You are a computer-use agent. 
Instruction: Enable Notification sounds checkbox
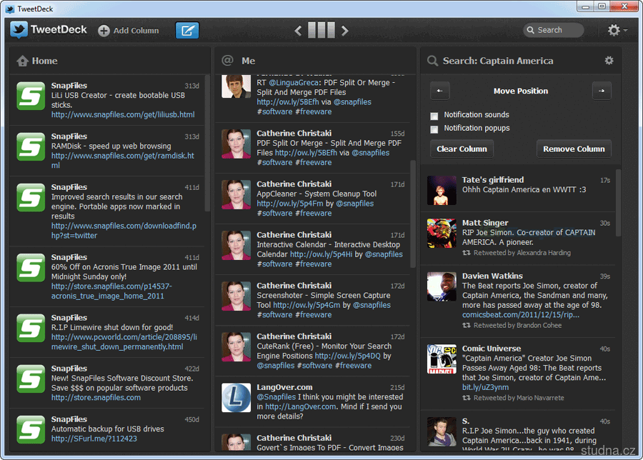pyautogui.click(x=434, y=116)
